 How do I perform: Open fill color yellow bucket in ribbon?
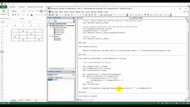[x=28, y=15]
